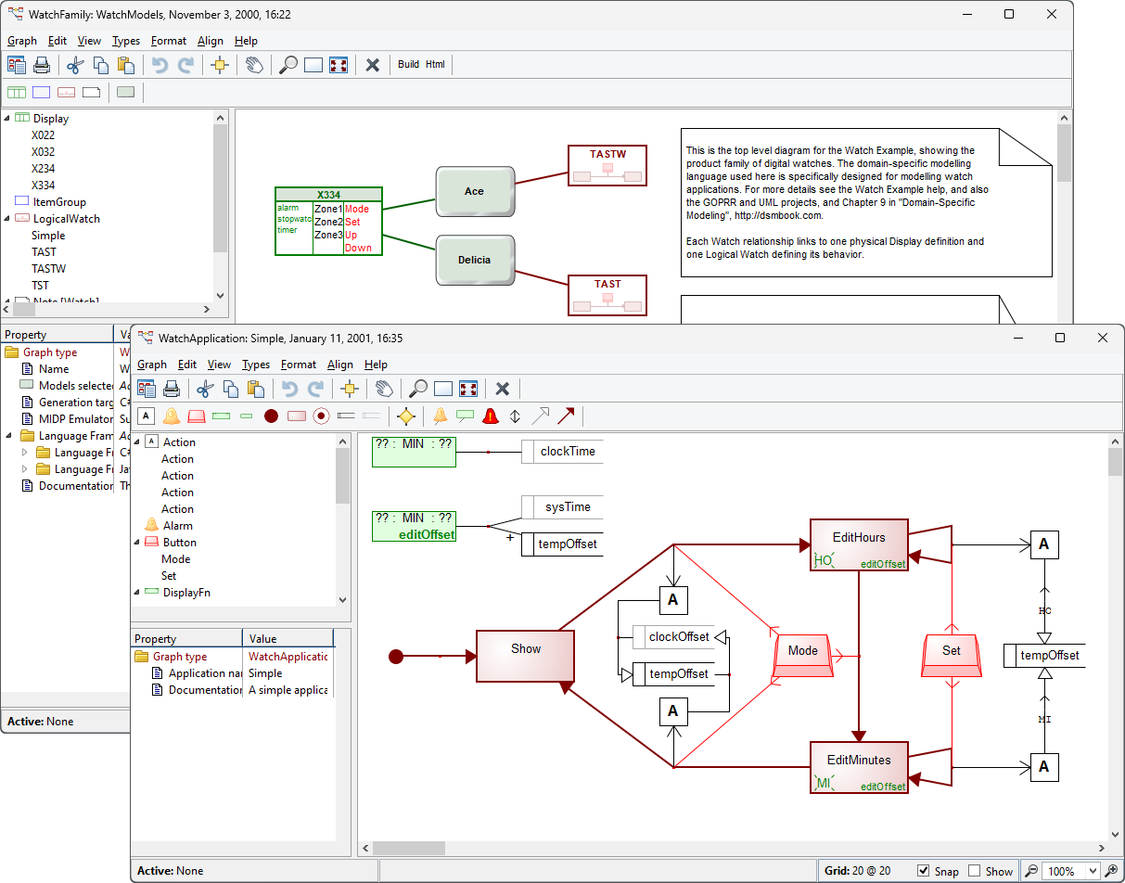Disable the Snap checkbox in the status bar
Screen dimensions: 1125x883
tap(923, 871)
